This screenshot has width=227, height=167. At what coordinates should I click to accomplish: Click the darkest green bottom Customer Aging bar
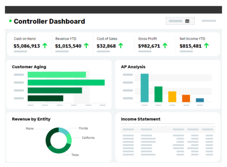pyautogui.click(x=45, y=98)
